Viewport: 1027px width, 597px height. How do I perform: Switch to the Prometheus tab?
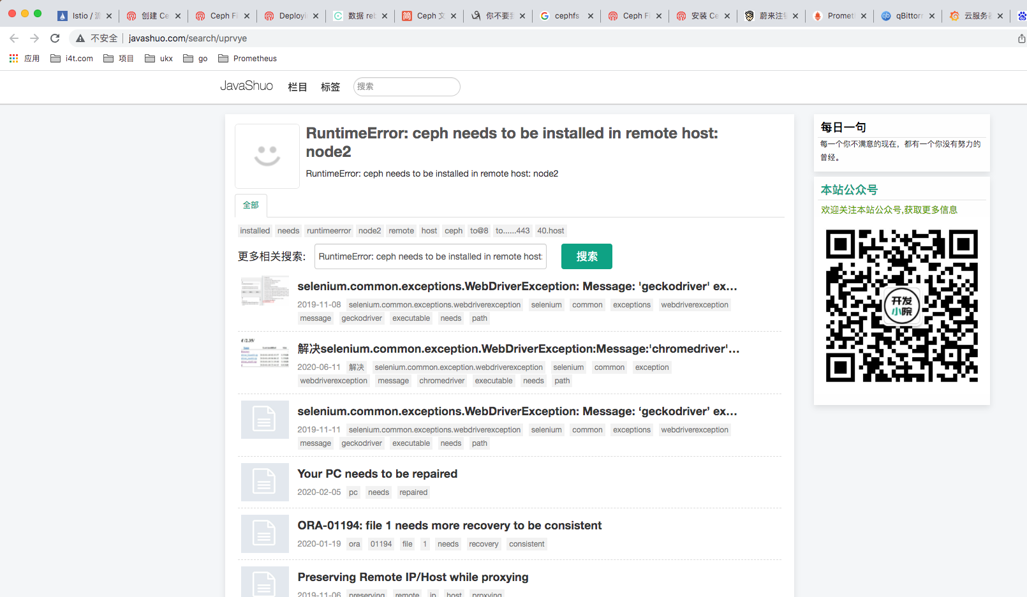(840, 16)
